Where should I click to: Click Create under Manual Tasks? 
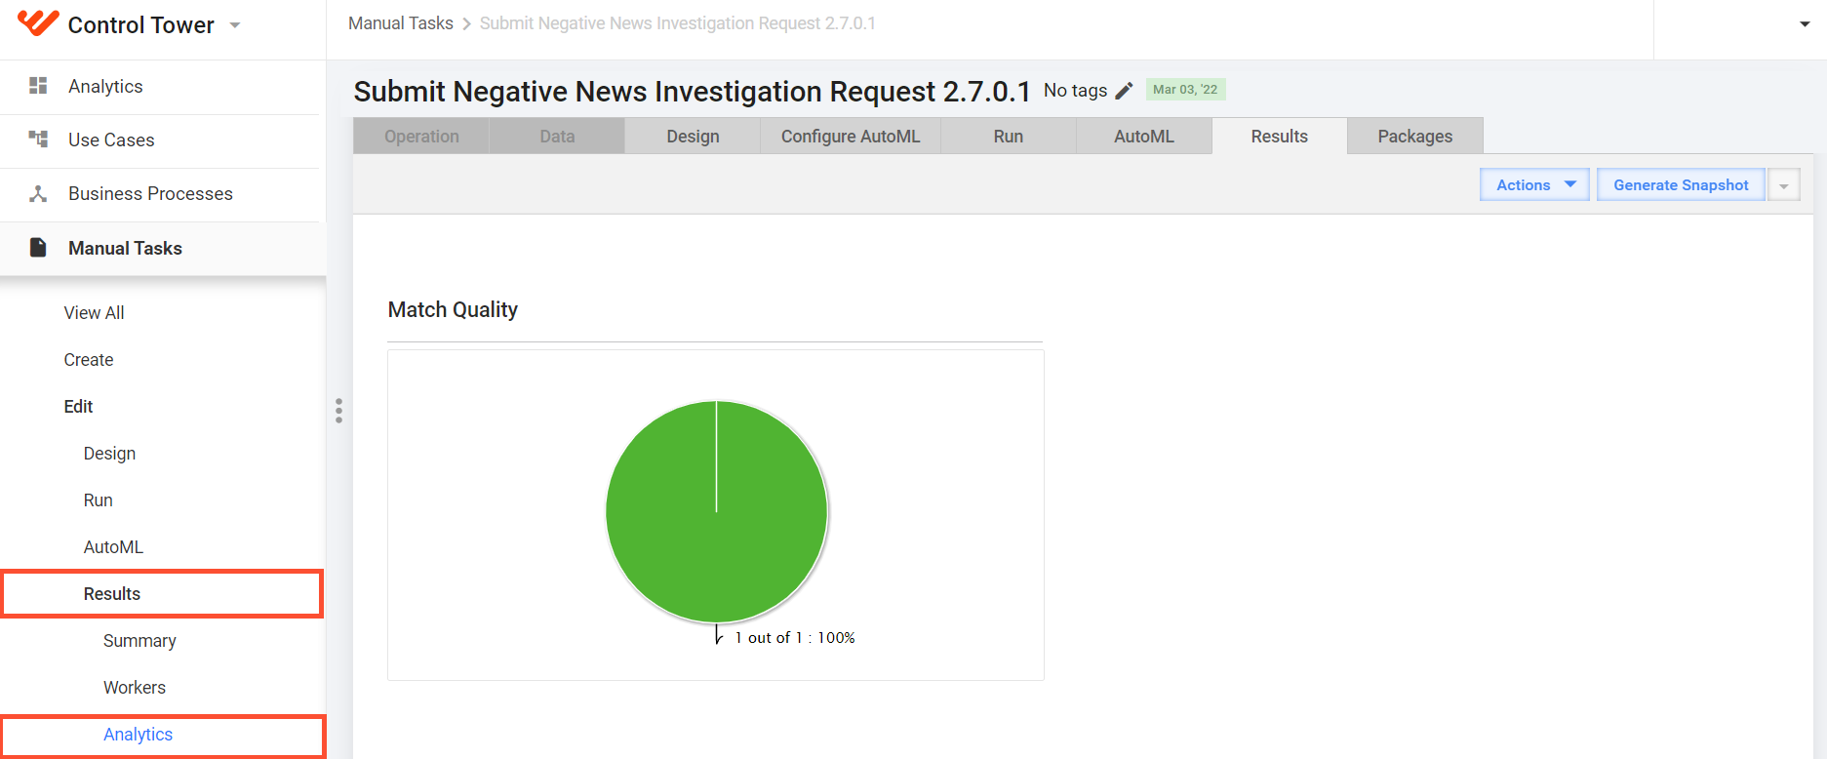click(x=89, y=359)
